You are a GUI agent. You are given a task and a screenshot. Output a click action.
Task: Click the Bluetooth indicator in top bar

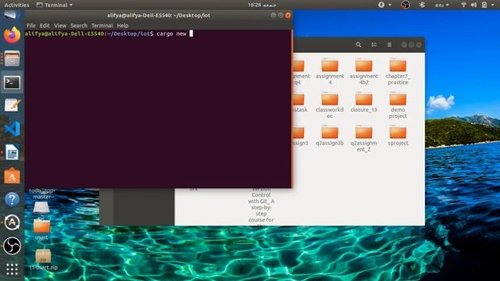pos(422,5)
